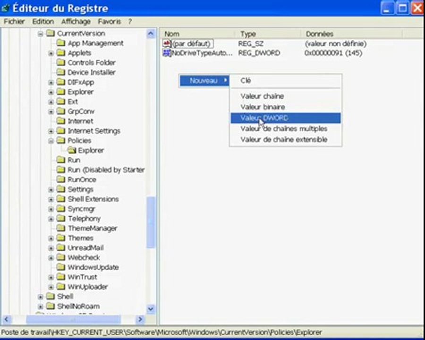The image size is (425, 340).
Task: Click the ThemeManager folder icon
Action: point(61,228)
